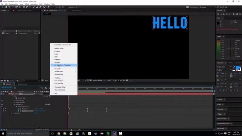Click the current time display in timeline
Screen dimensions: 242x136
point(7,87)
